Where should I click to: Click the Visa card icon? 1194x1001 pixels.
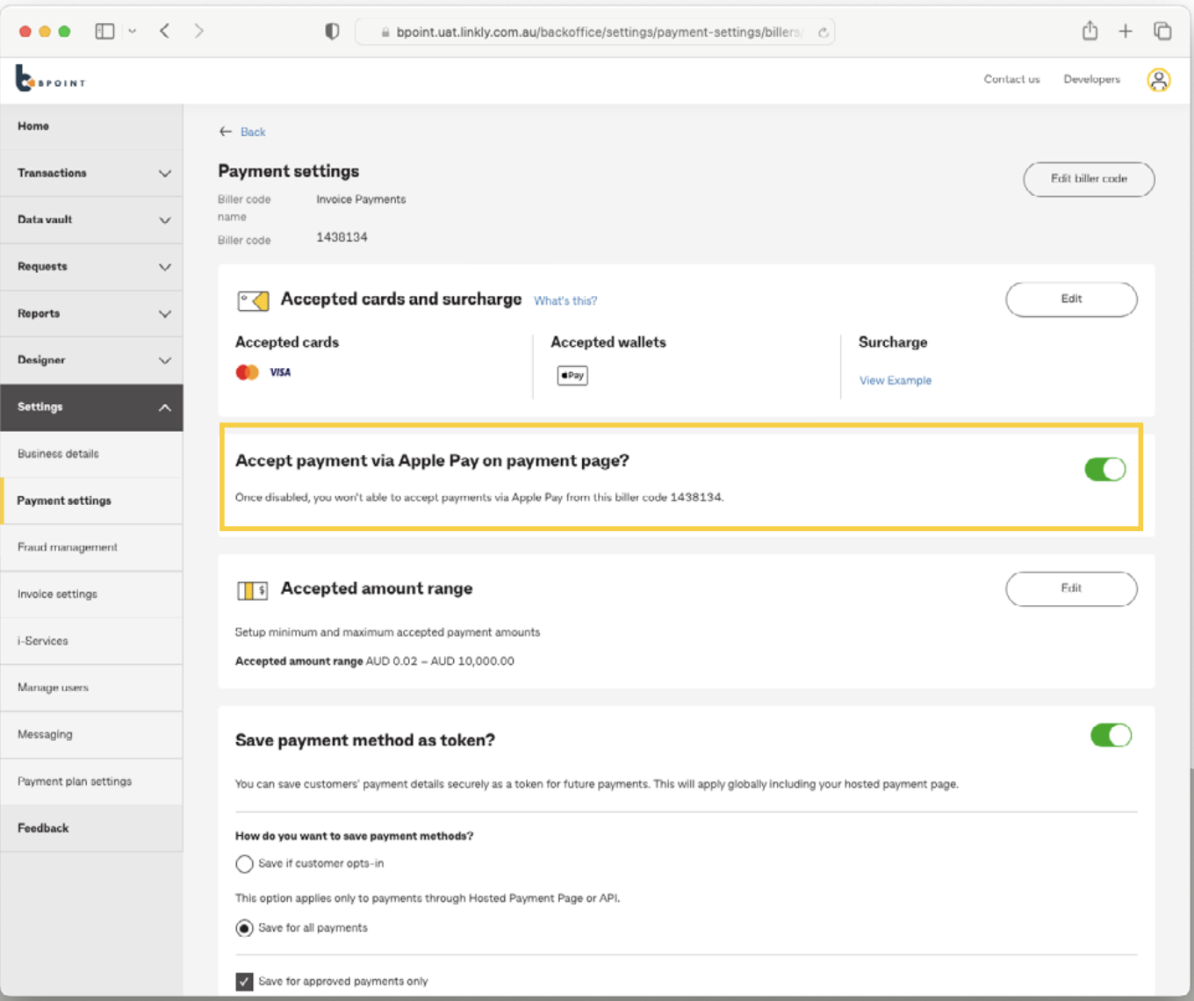(x=278, y=371)
